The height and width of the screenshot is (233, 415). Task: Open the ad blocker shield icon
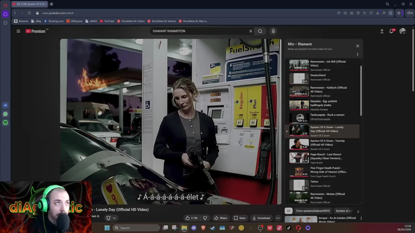pos(358,13)
